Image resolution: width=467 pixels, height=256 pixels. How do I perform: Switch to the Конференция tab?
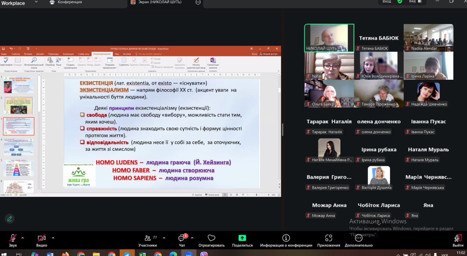point(69,2)
